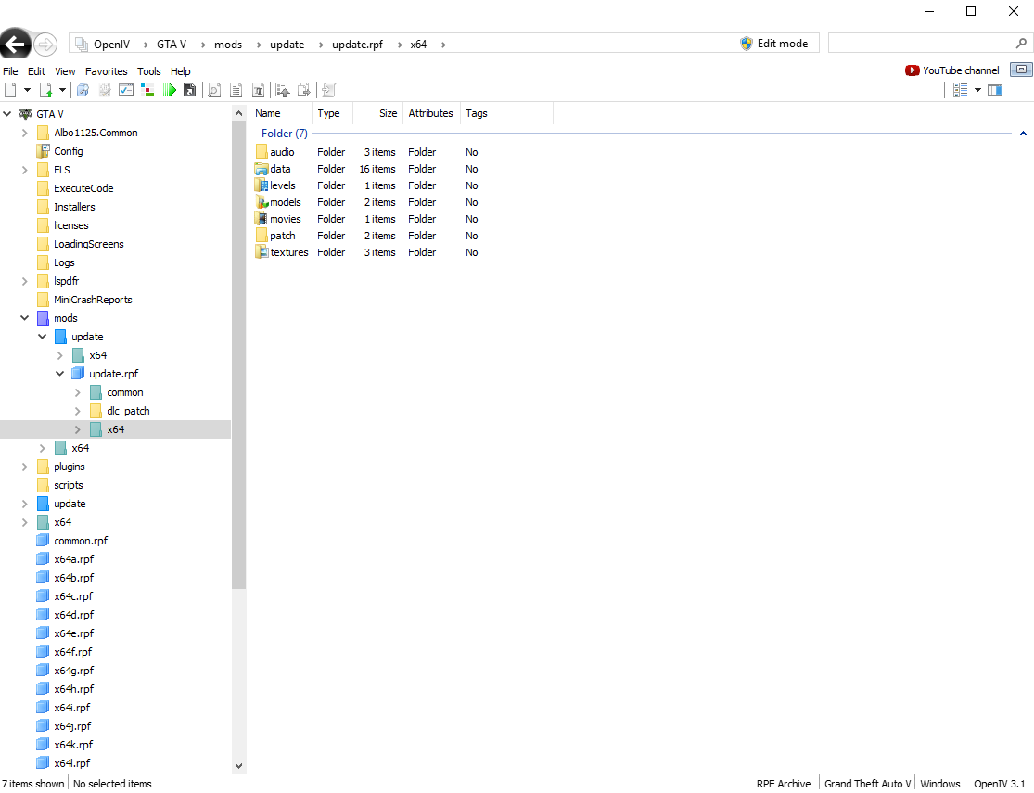Collapse the update.rpf tree node
This screenshot has width=1034, height=793.
coord(60,374)
